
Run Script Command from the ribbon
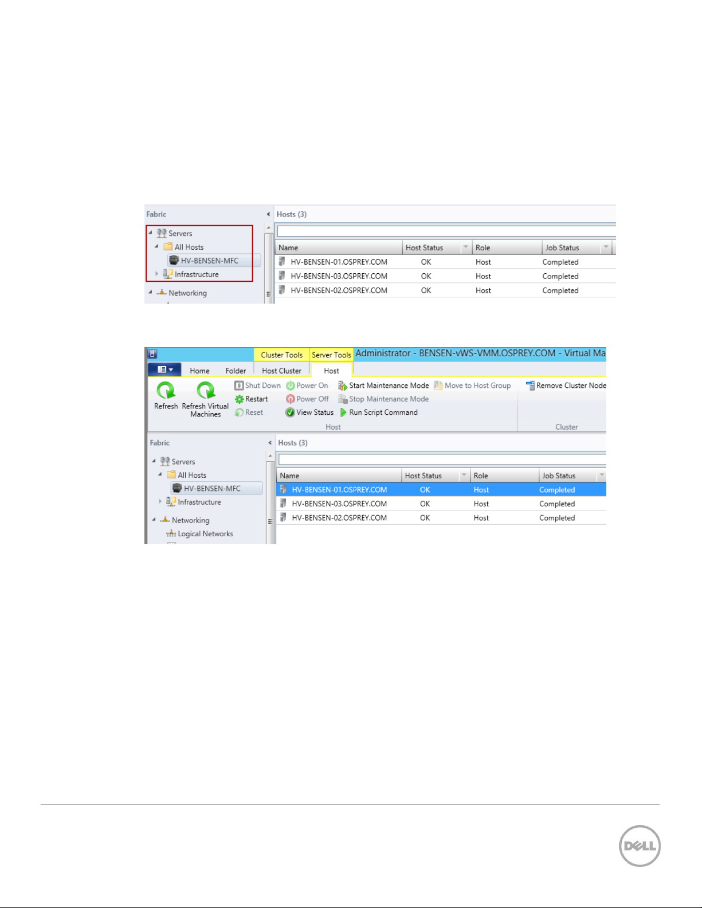pos(378,412)
